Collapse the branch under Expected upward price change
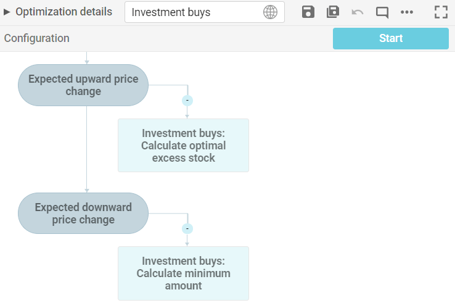Screen dimensions: 455x308 (x=187, y=100)
